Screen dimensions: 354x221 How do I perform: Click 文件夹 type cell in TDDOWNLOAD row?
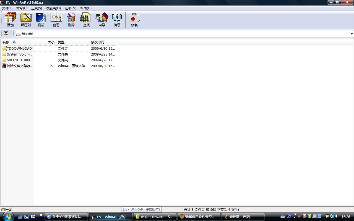[63, 48]
